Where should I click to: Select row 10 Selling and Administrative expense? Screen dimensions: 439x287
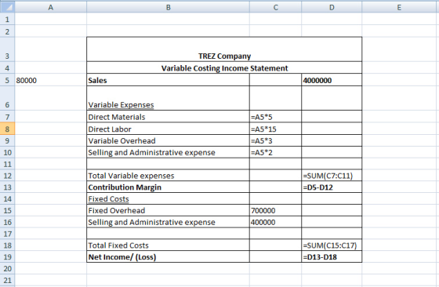tap(168, 152)
